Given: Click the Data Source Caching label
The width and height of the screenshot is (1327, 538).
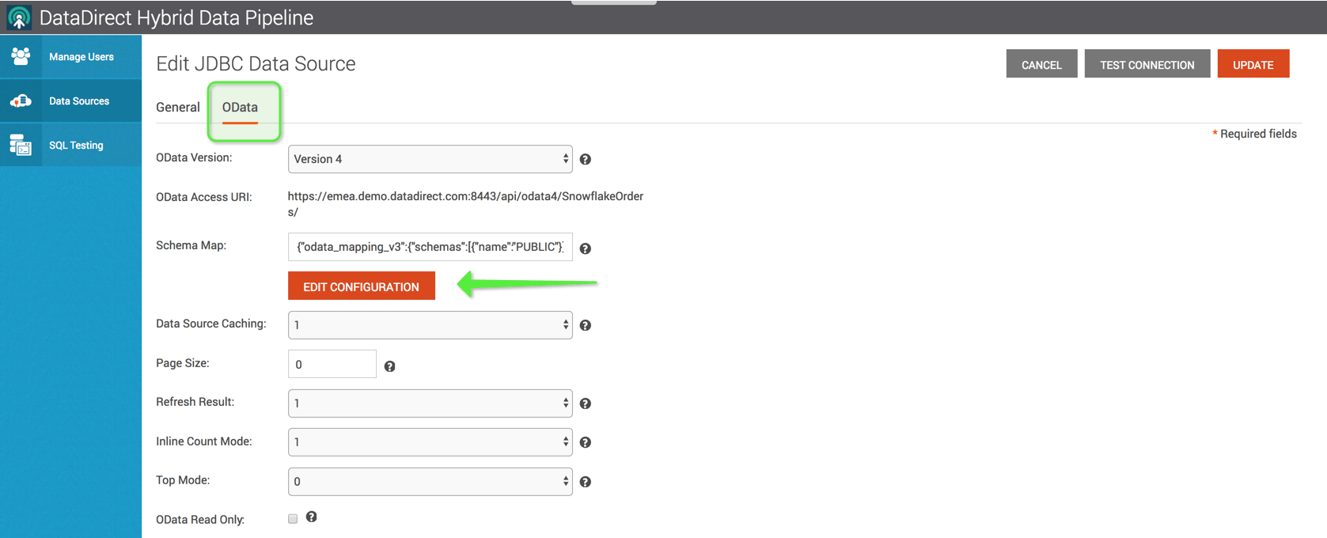Looking at the screenshot, I should [x=210, y=324].
